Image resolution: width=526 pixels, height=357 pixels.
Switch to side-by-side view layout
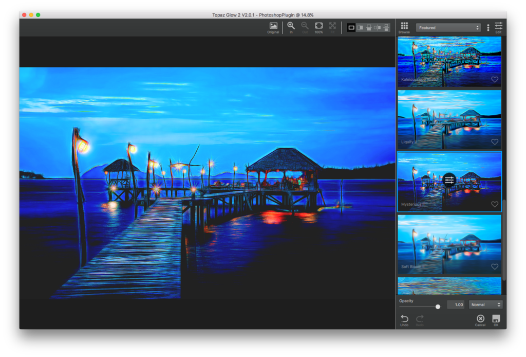(x=378, y=28)
